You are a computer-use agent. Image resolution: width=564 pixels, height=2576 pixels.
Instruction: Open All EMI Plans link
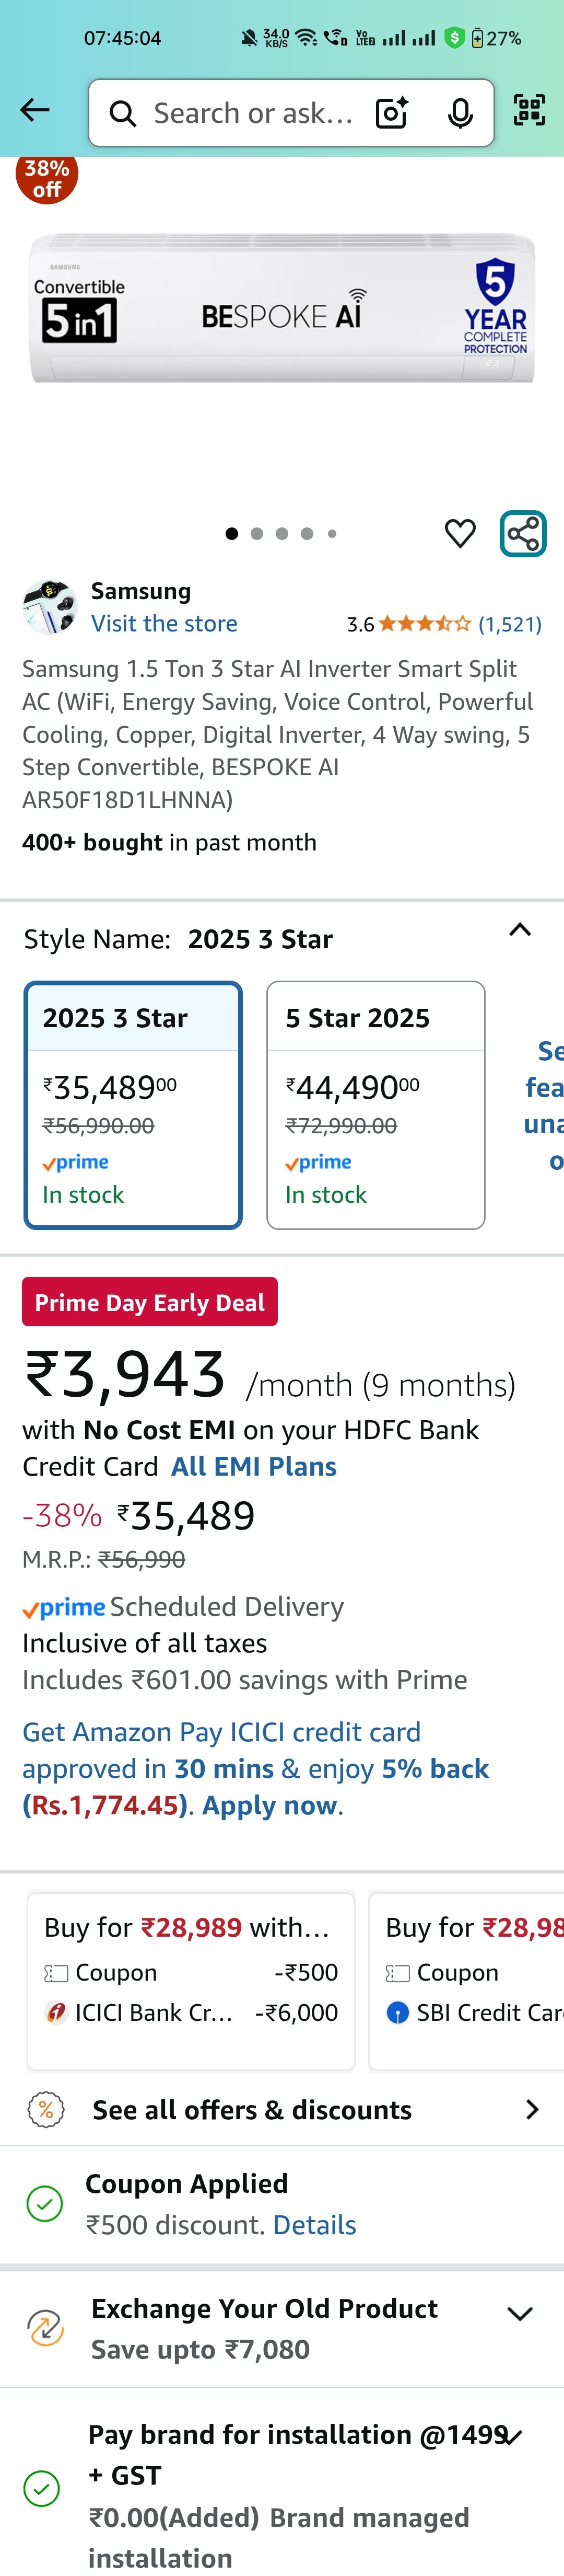tap(254, 1466)
